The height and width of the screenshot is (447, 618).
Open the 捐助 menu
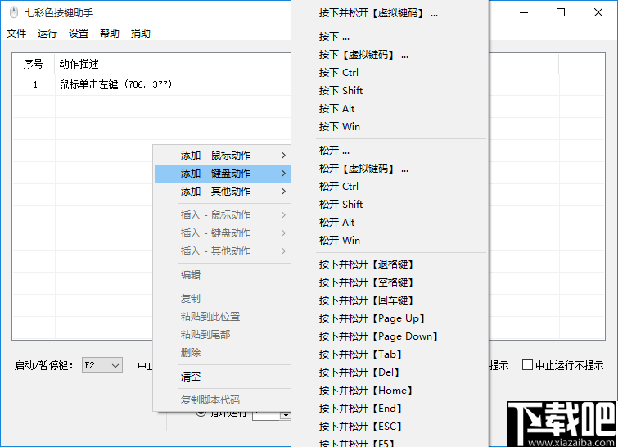[141, 34]
